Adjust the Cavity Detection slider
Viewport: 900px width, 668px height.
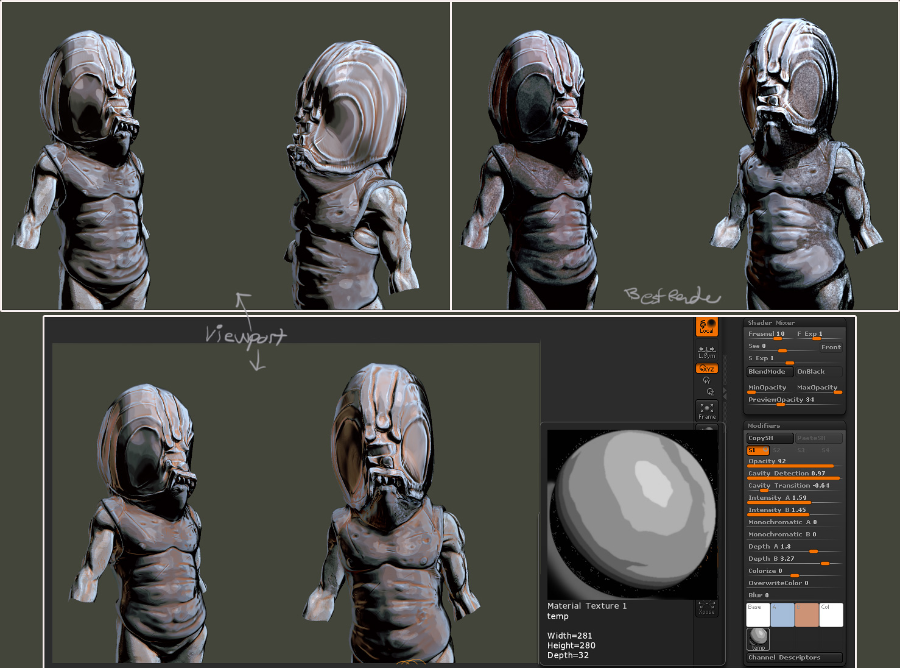(794, 474)
